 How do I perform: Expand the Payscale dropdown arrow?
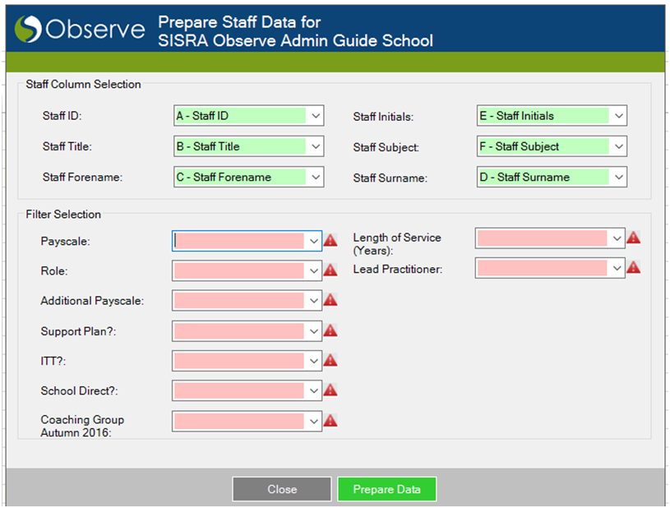[314, 242]
